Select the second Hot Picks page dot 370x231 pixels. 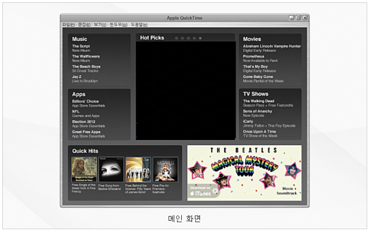[x=182, y=38]
